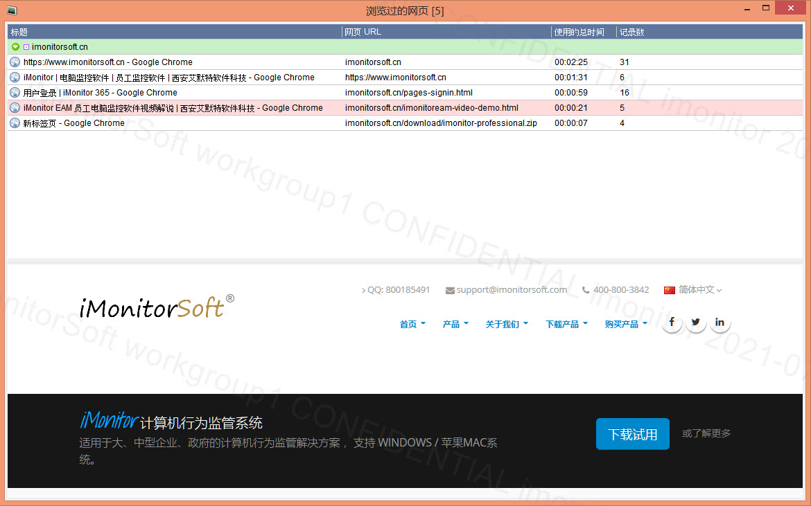Minimize the 浏览过的网页 window
Image resolution: width=811 pixels, height=506 pixels.
coord(747,9)
